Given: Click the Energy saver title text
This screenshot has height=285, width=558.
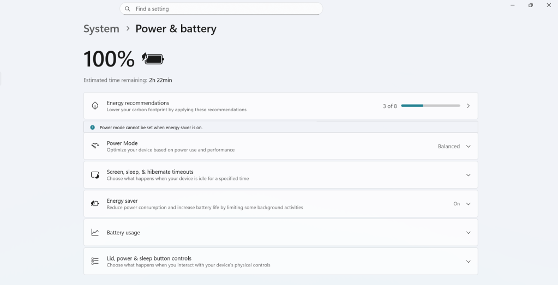Looking at the screenshot, I should tap(122, 201).
